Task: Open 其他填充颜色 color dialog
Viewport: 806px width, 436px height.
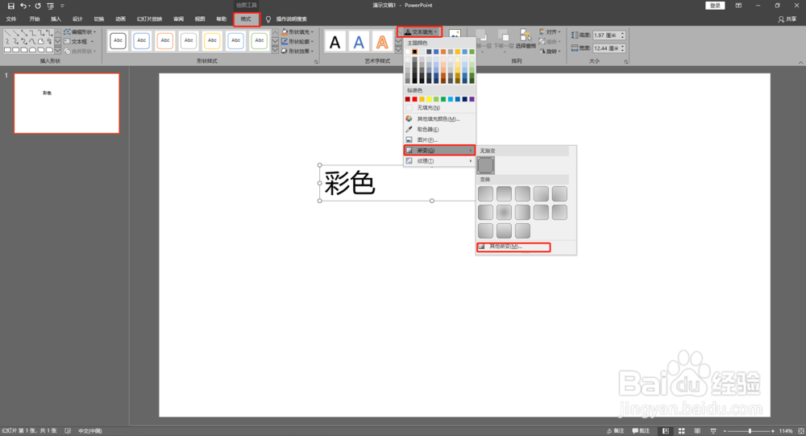Action: pyautogui.click(x=439, y=118)
